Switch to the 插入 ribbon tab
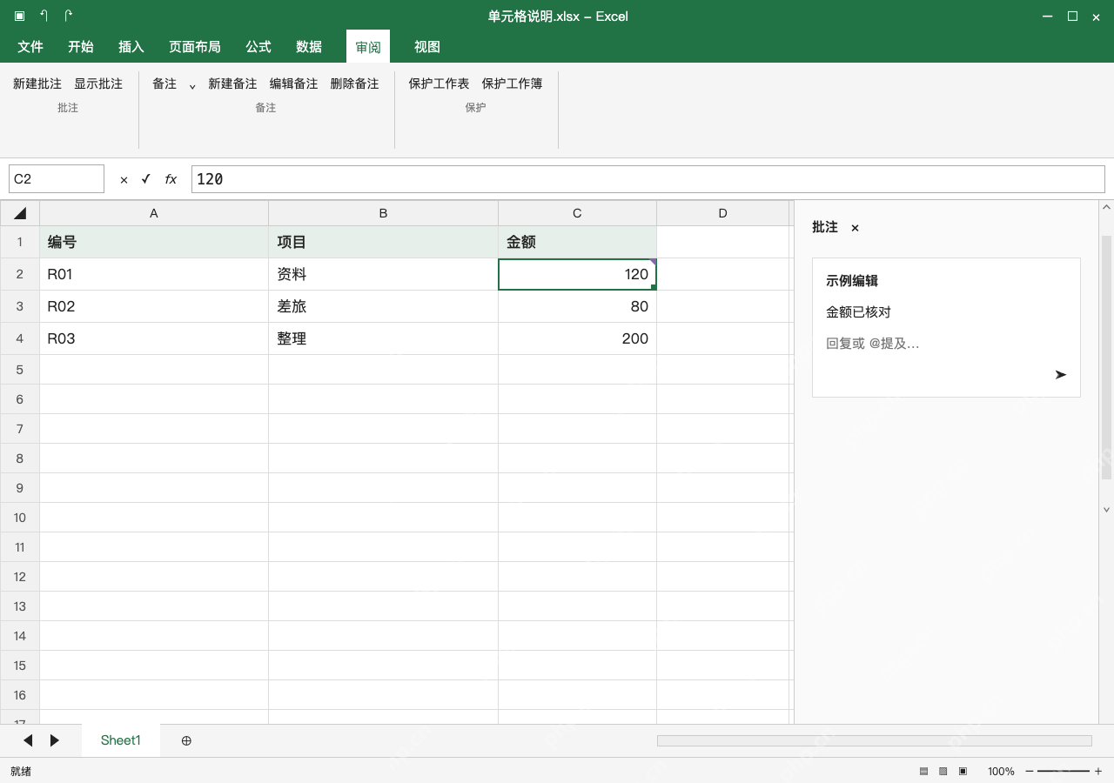Image resolution: width=1114 pixels, height=783 pixels. 131,47
